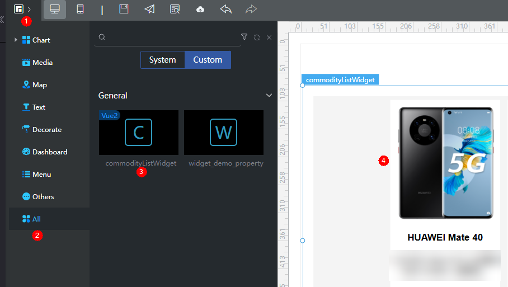The width and height of the screenshot is (508, 287).
Task: Switch to the Custom tab
Action: coord(208,60)
